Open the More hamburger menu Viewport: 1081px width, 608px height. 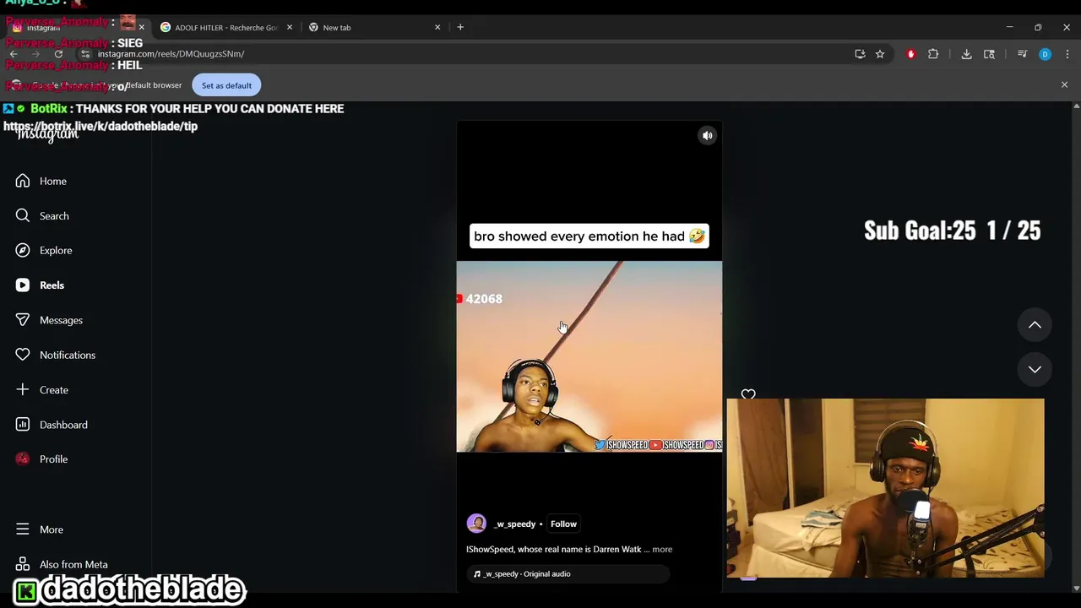[39, 529]
